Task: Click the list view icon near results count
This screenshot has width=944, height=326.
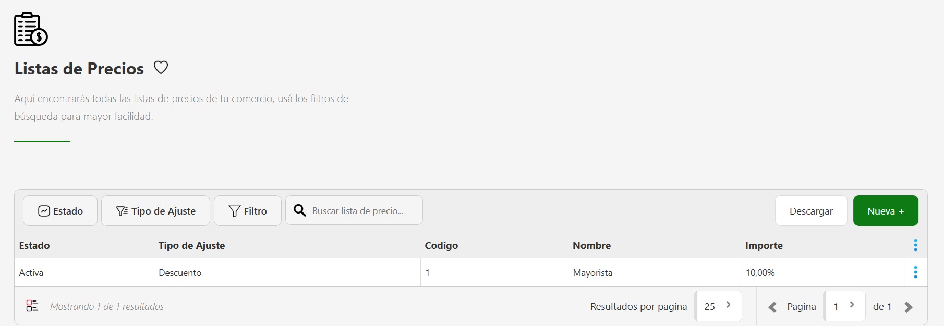Action: 32,306
